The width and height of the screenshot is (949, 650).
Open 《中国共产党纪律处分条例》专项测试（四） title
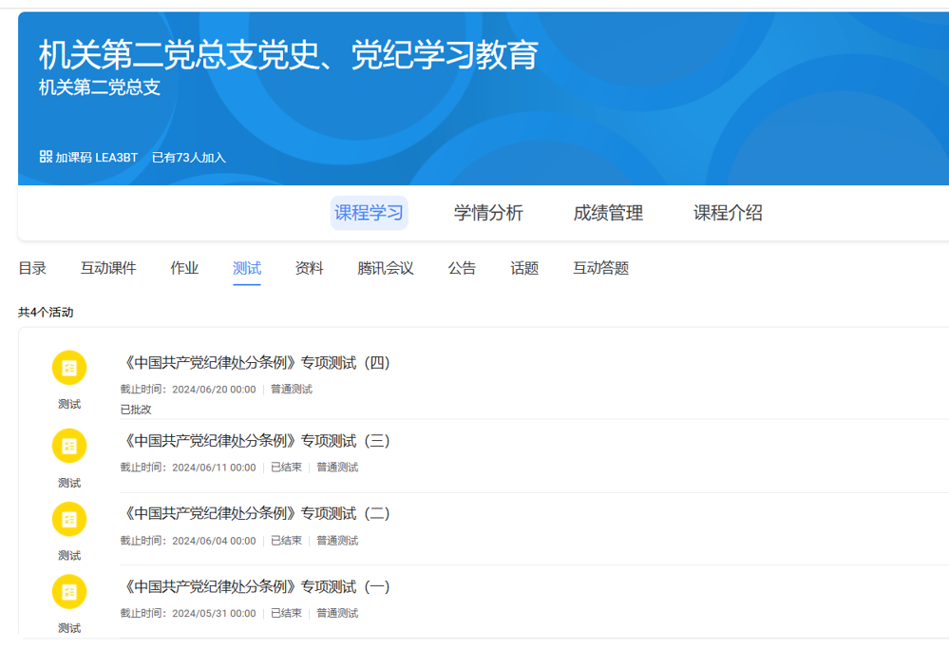[256, 362]
